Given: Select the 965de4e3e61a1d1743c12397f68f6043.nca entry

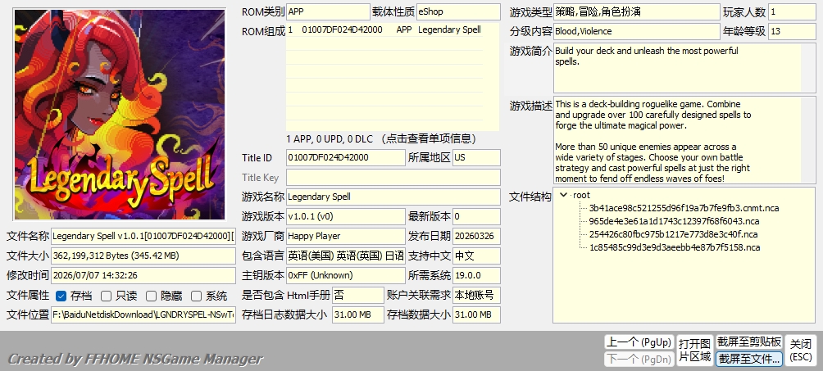Looking at the screenshot, I should click(674, 221).
